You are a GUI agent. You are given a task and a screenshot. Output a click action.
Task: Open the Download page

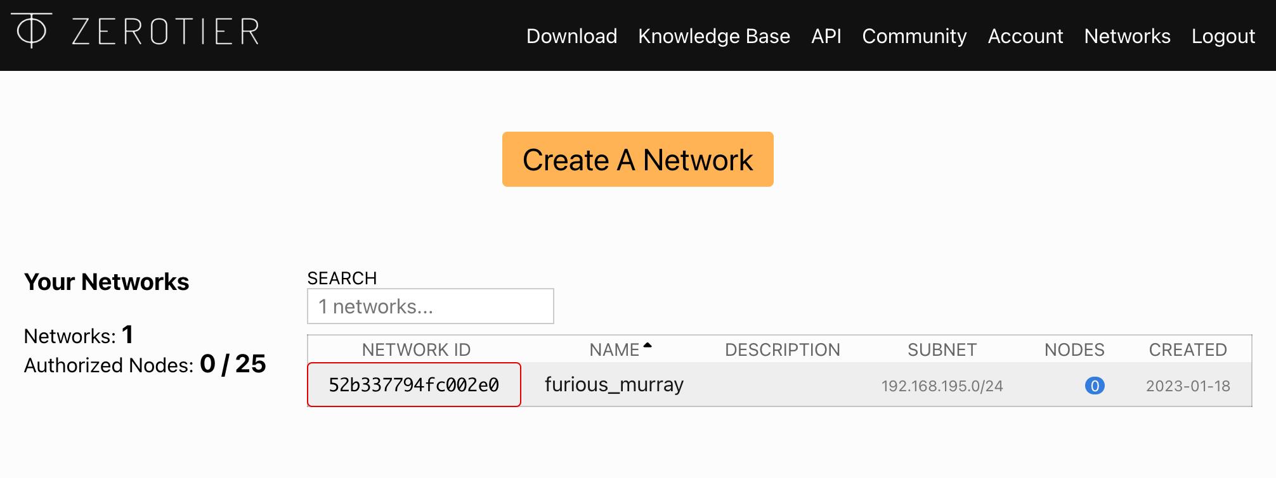point(571,36)
